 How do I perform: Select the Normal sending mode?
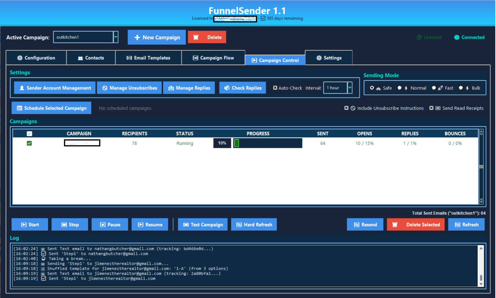pyautogui.click(x=399, y=88)
